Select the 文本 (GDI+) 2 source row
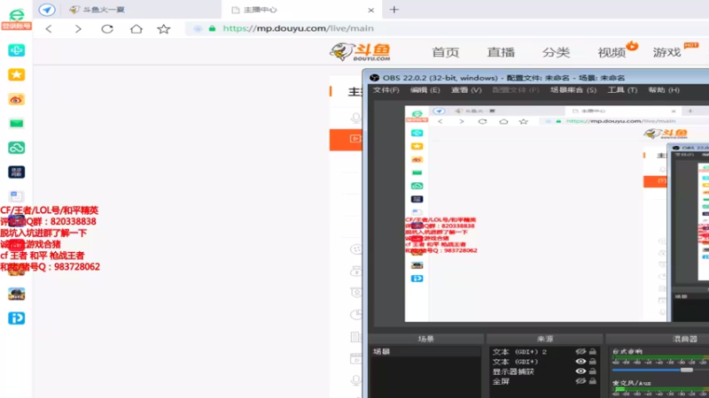Screen dimensions: 709x398 pos(544,351)
